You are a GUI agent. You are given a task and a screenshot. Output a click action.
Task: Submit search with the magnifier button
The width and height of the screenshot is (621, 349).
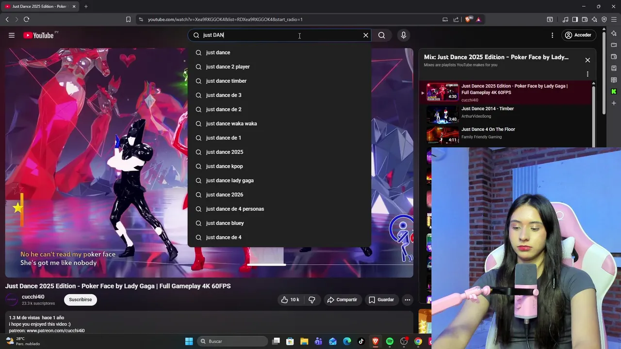pos(382,35)
